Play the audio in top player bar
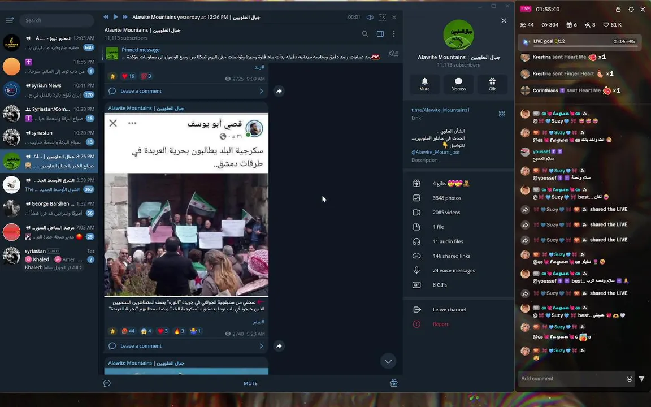This screenshot has width=651, height=407. point(115,17)
